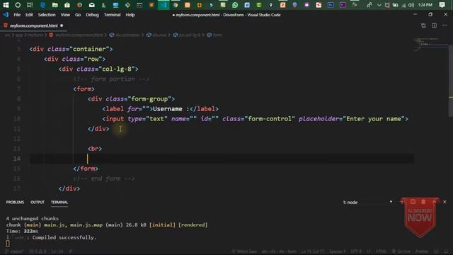Screen dimensions: 453x255
Task: Click 'Time: 322ms' in terminal
Action: coord(22,232)
